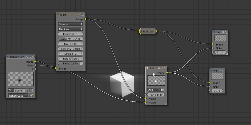Click the Image output socket of the Add node
This screenshot has height=125, width=251.
pos(167,73)
